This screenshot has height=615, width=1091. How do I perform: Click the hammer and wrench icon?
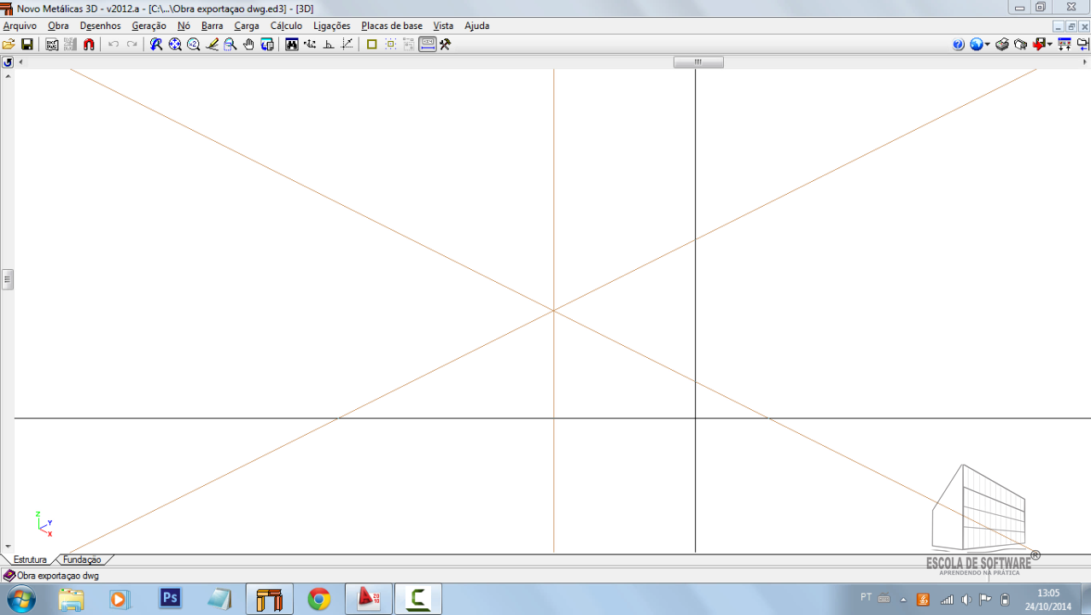click(x=445, y=44)
